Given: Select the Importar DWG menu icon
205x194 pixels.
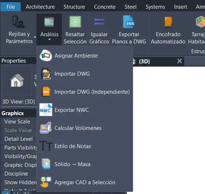Looking at the screenshot, I should (46, 74).
